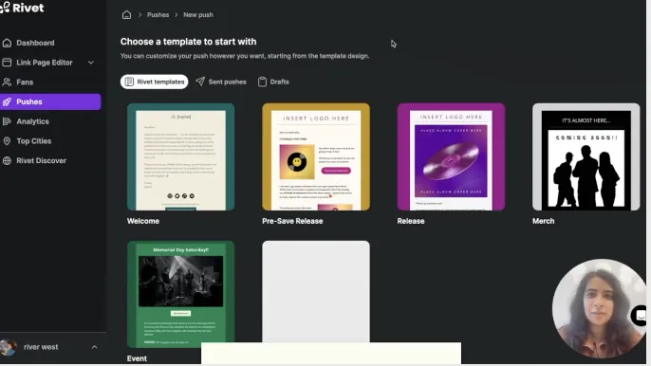Choose the blank white template card
Viewport: 651px width, 366px height.
[316, 292]
